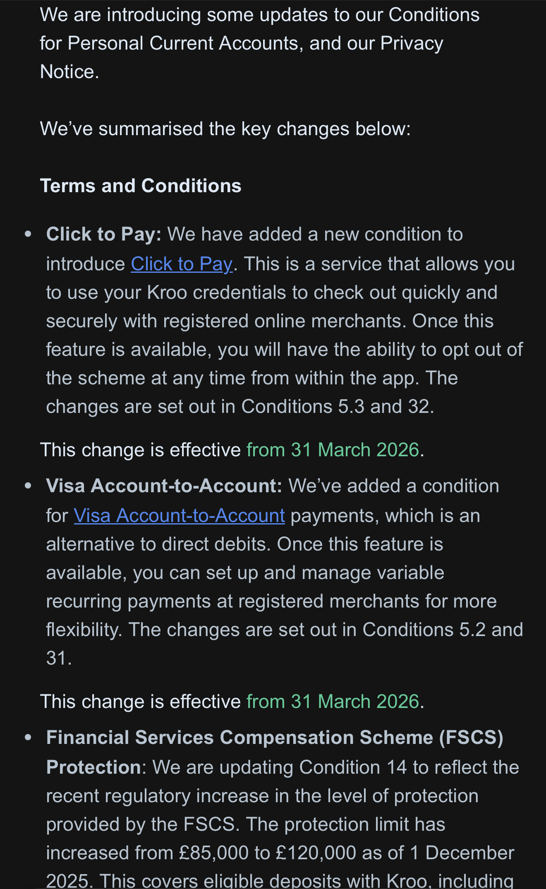The height and width of the screenshot is (889, 546).
Task: Open the Visa Account-to-Account hyperlink
Action: tap(179, 516)
